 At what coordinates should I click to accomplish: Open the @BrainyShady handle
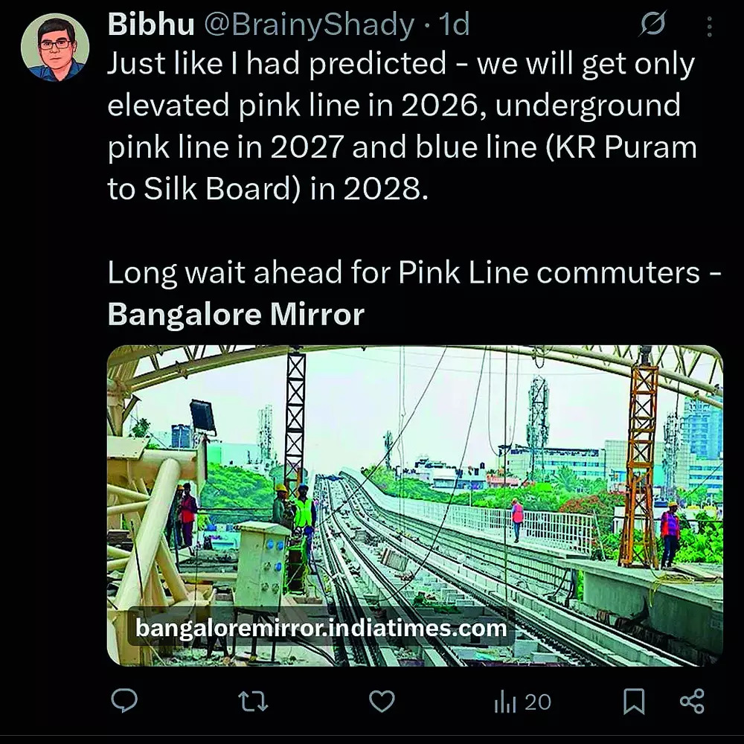[310, 25]
